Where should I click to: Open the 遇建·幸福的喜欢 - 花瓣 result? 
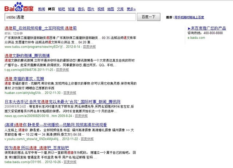pyautogui.click(x=24, y=79)
